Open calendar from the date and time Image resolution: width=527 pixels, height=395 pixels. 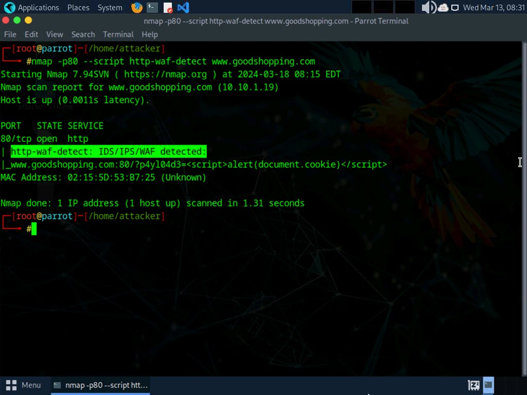[x=494, y=8]
